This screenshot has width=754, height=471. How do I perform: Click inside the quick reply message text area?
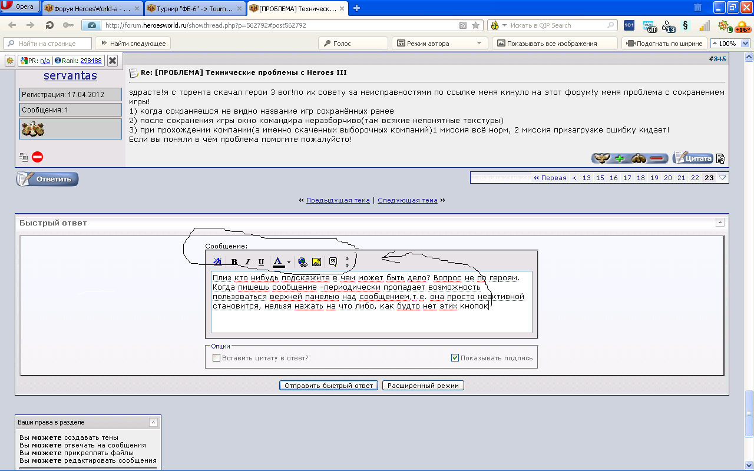pyautogui.click(x=372, y=302)
